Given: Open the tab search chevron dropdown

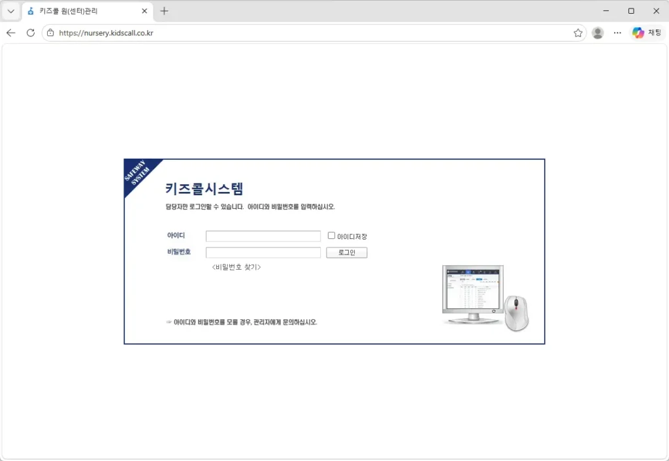Looking at the screenshot, I should coord(10,10).
